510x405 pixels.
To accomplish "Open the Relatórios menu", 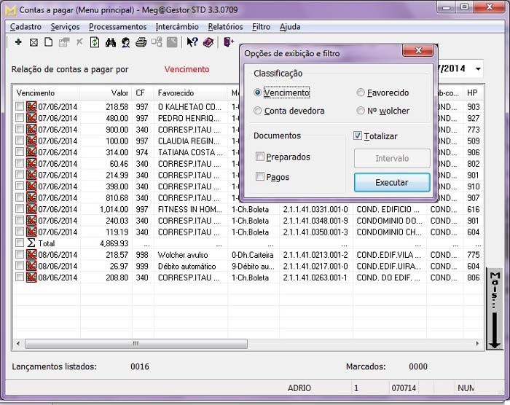I will point(224,27).
